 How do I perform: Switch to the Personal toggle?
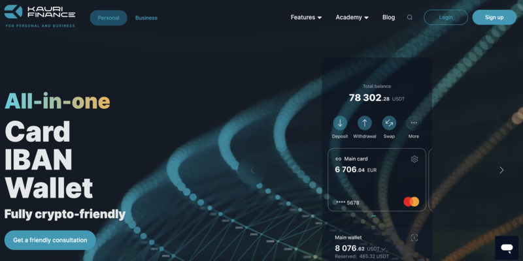pos(109,18)
